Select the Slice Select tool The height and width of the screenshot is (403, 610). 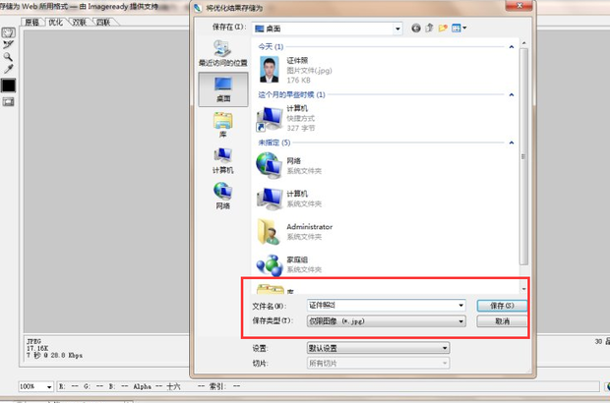click(8, 44)
